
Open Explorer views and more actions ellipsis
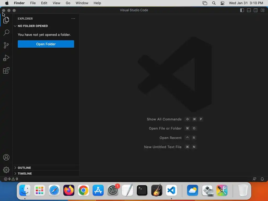tap(73, 19)
